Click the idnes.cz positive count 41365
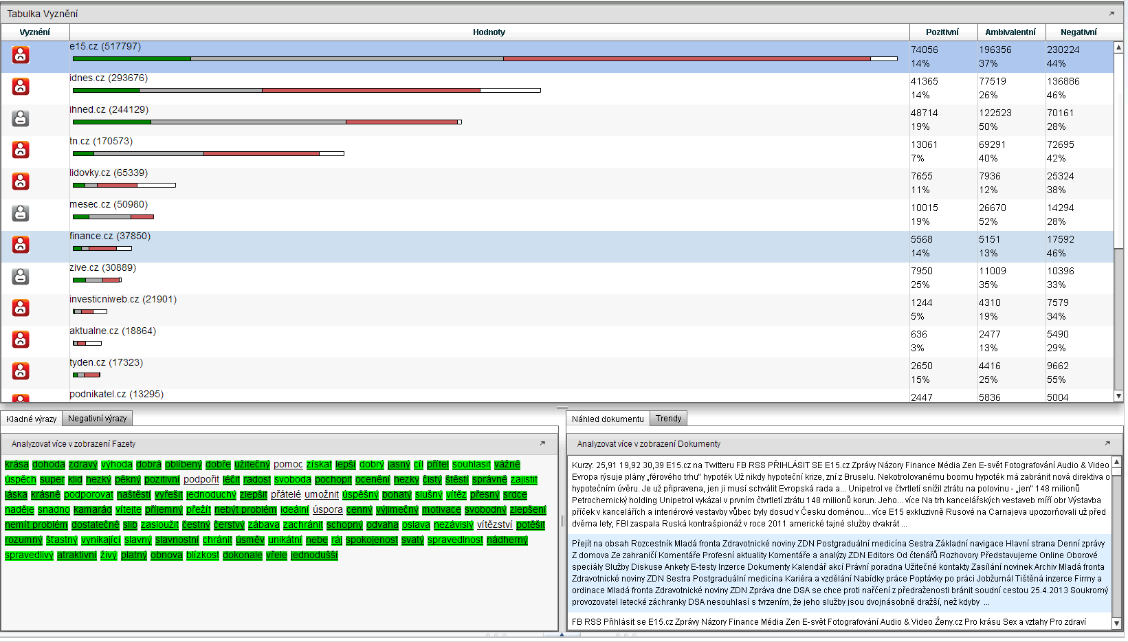 (925, 82)
